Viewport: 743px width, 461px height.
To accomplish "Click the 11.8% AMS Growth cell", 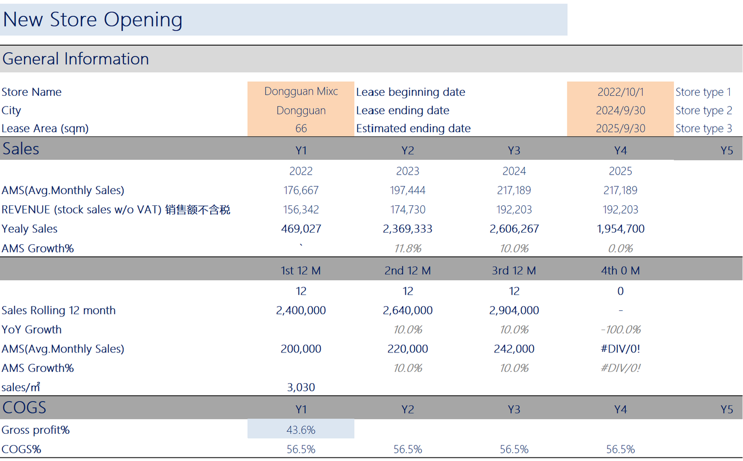I will [407, 248].
